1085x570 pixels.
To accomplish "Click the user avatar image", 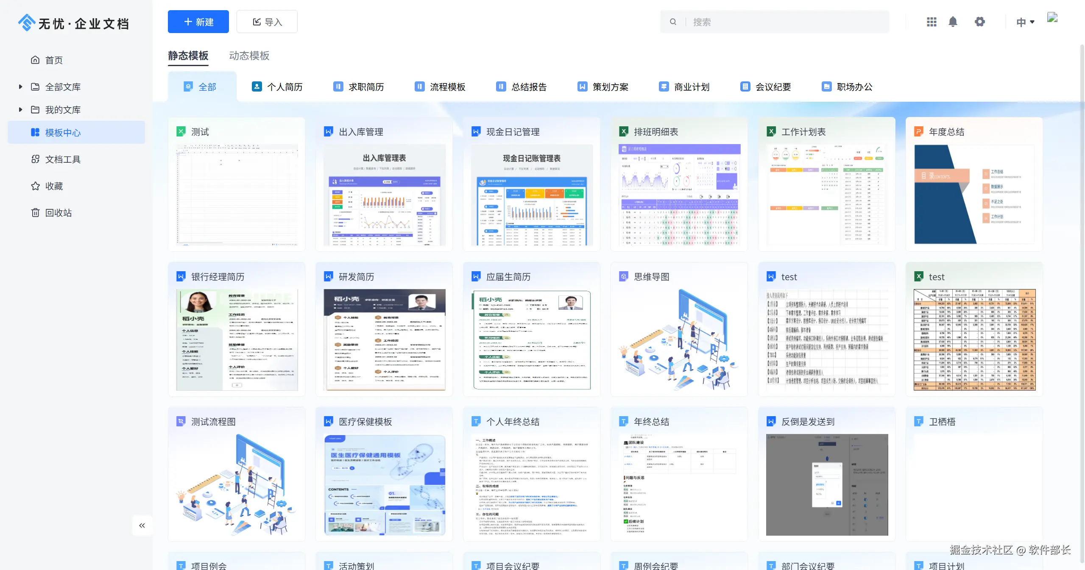I will click(1052, 18).
